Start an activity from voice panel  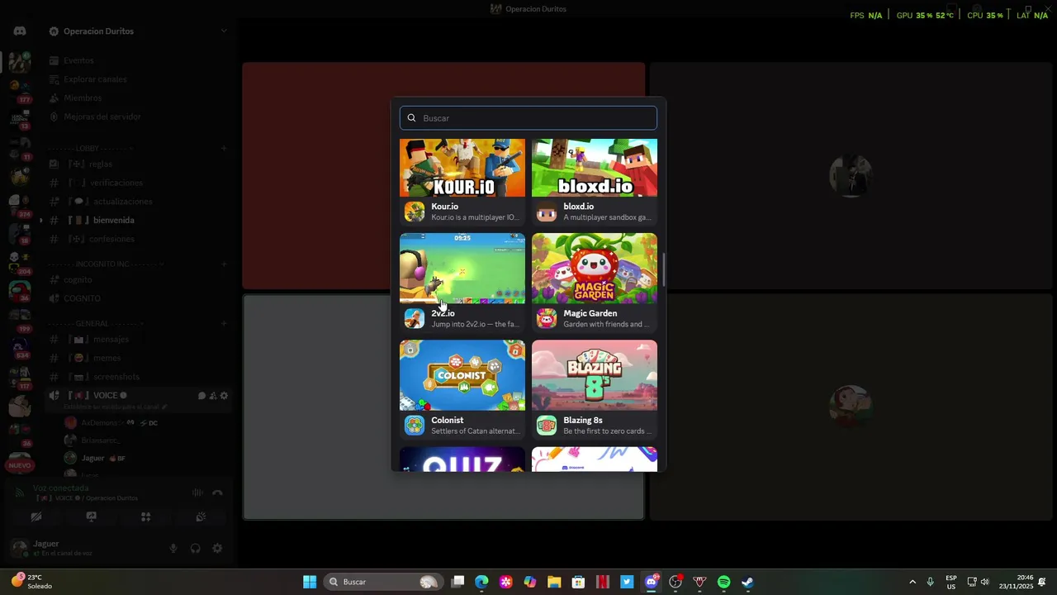(145, 516)
